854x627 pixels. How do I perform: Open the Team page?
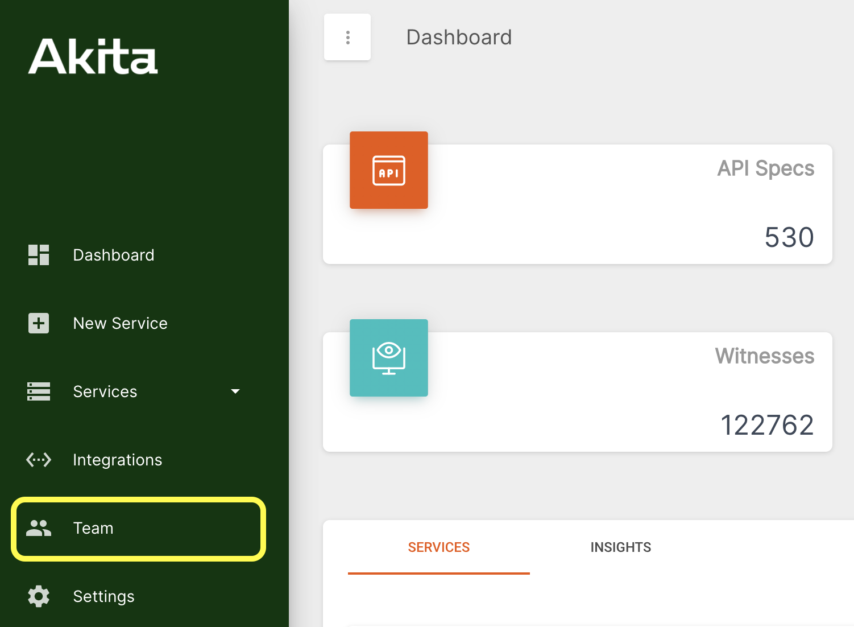[x=139, y=529]
